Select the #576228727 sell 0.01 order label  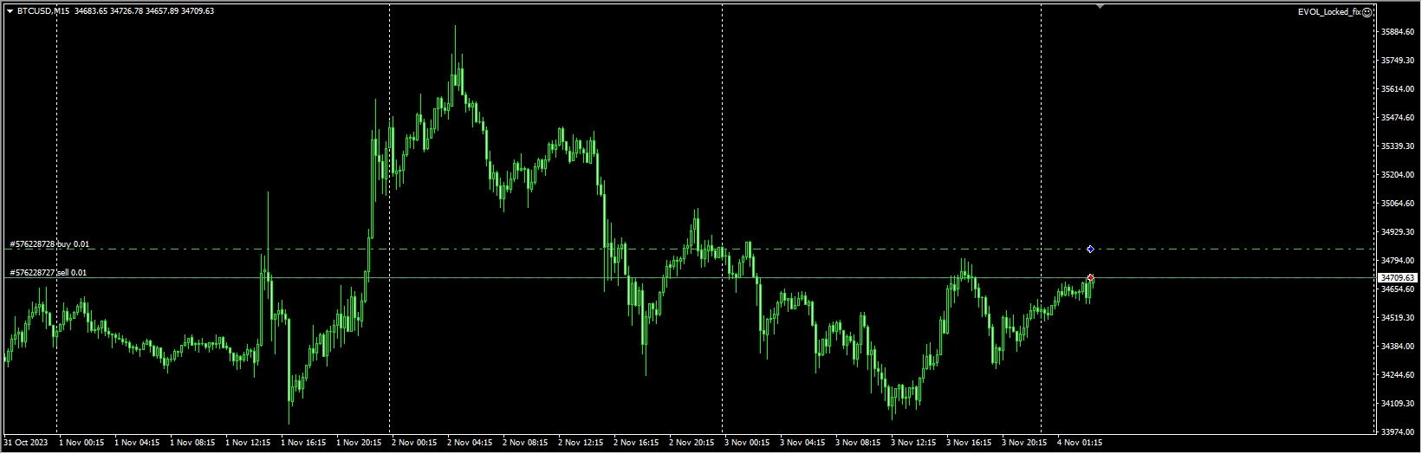pyautogui.click(x=48, y=273)
